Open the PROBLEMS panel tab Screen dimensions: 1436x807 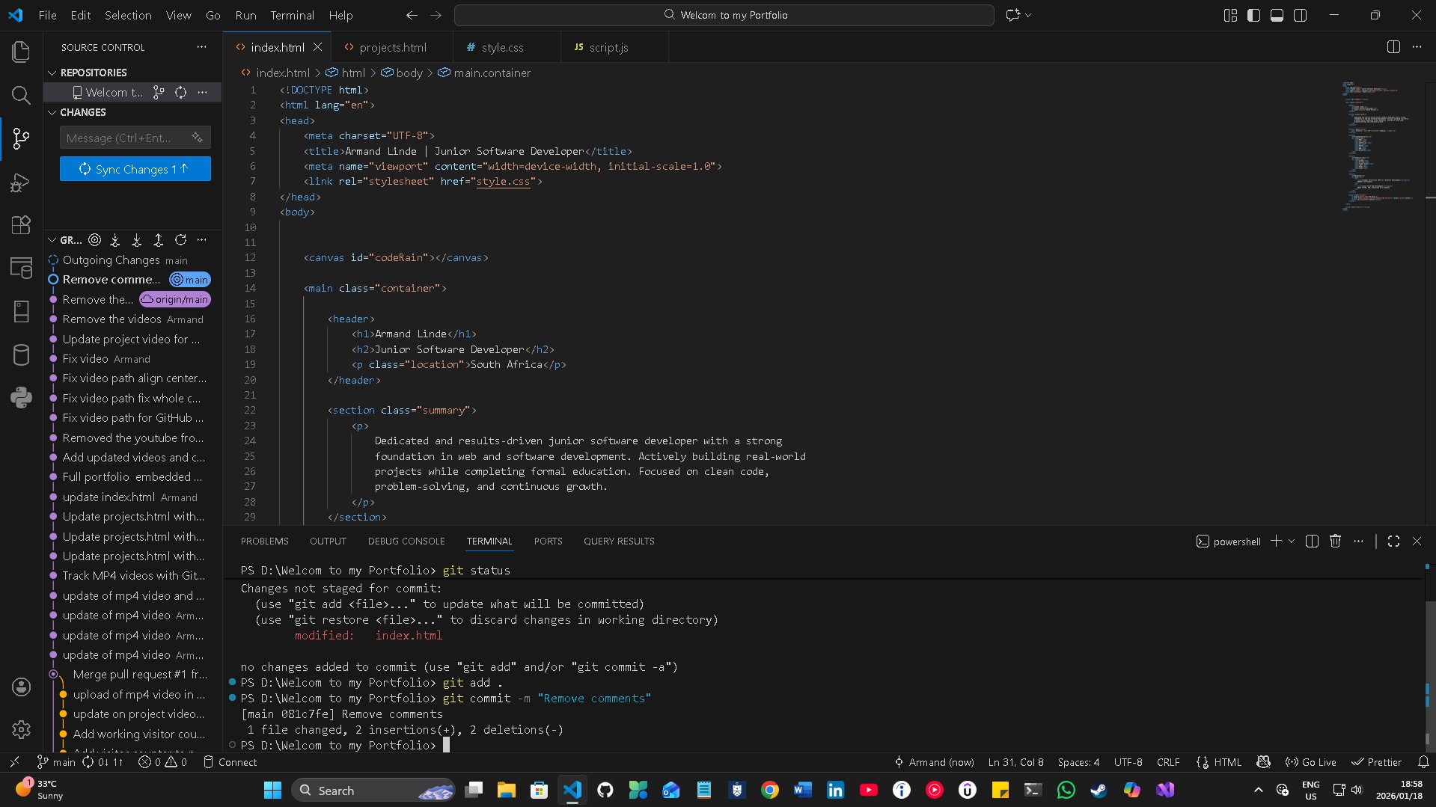tap(265, 541)
